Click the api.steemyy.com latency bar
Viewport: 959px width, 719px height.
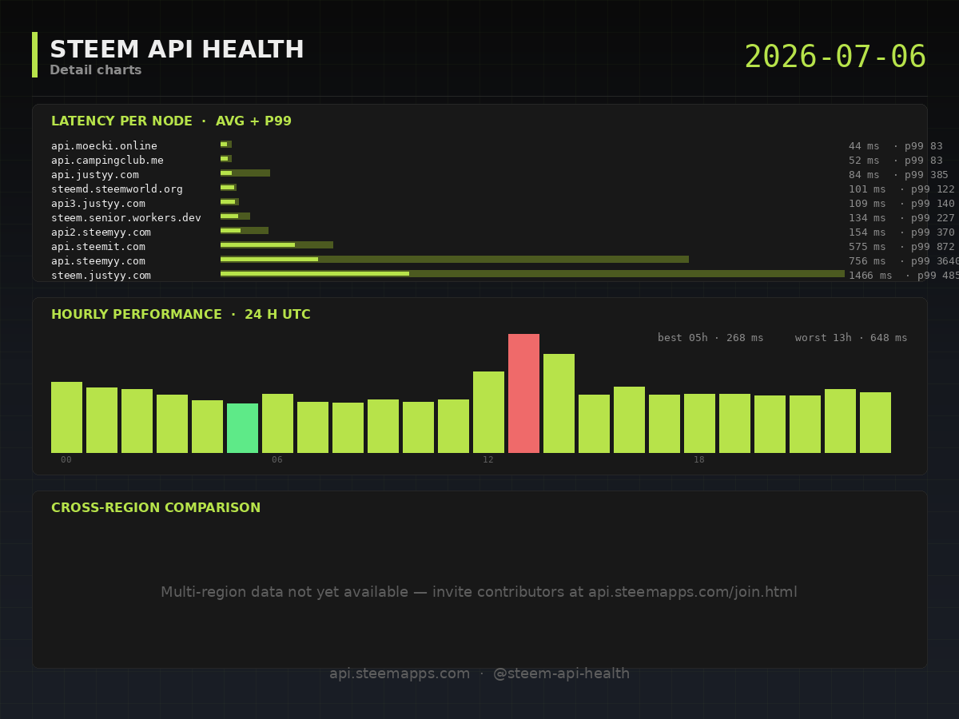pyautogui.click(x=455, y=260)
